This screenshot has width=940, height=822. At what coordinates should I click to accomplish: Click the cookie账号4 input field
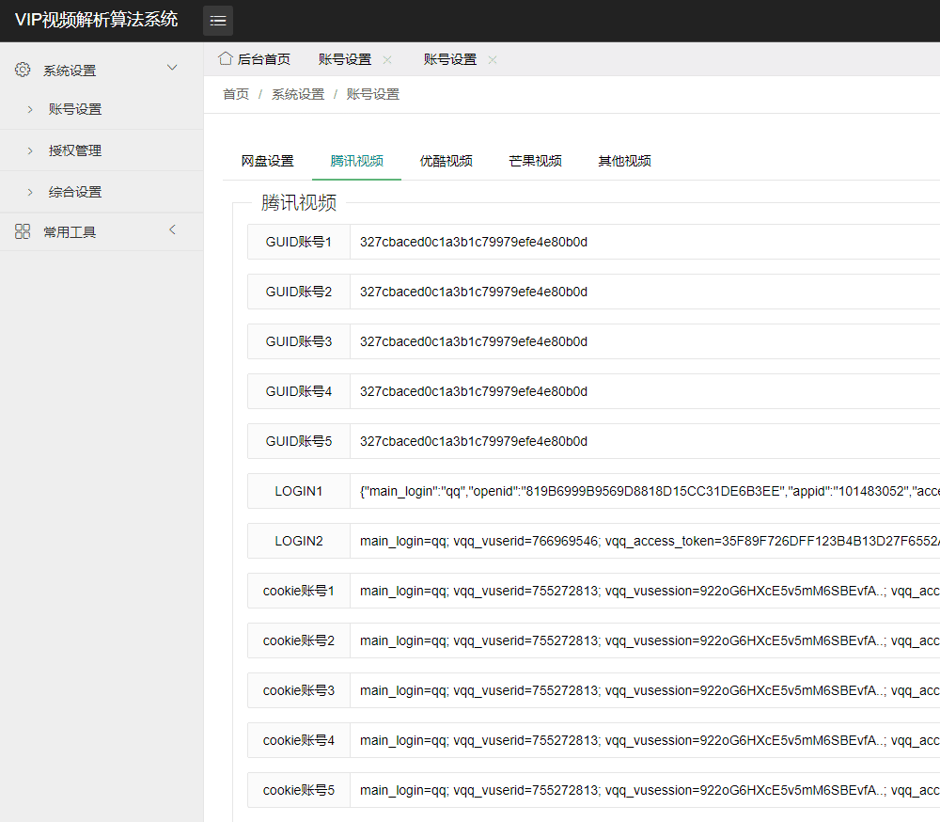[x=645, y=740]
